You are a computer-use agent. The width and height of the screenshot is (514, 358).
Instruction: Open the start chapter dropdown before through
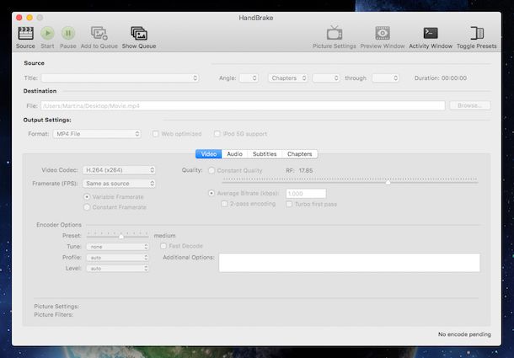click(x=326, y=78)
